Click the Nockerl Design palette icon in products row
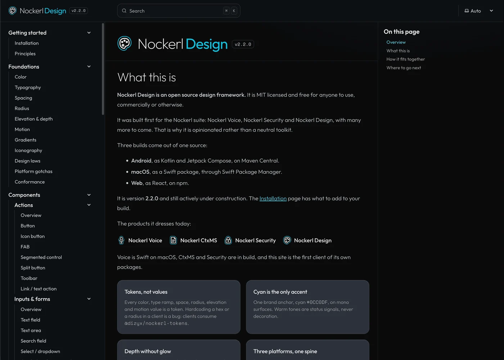The image size is (504, 360). pyautogui.click(x=287, y=240)
